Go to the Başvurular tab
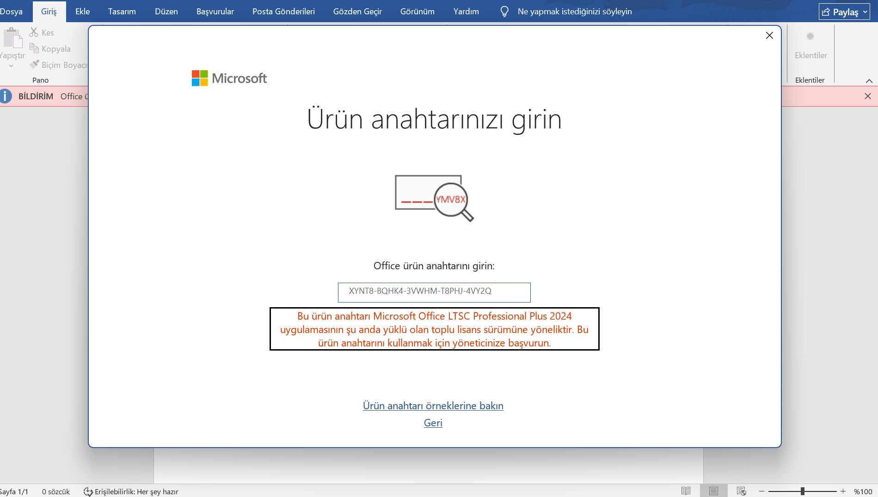The image size is (878, 497). click(x=215, y=11)
